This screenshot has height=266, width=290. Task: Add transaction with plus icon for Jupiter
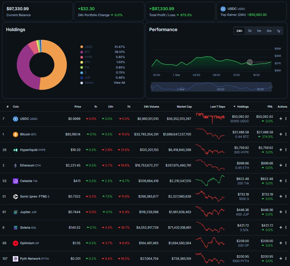(x=280, y=212)
